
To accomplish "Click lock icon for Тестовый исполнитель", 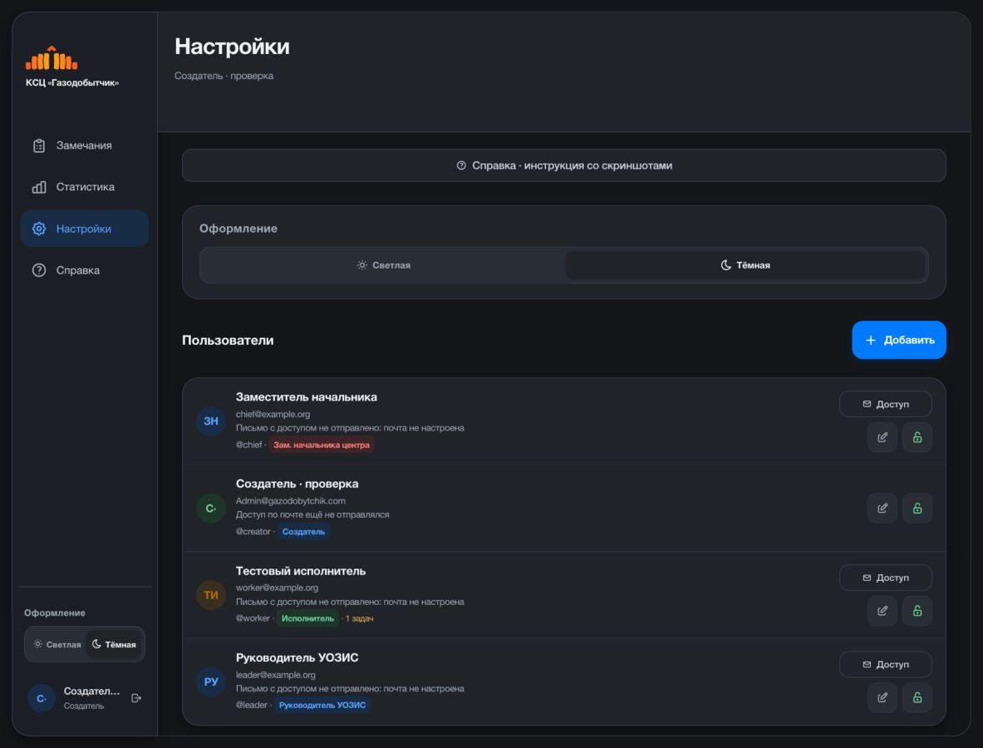I will coord(917,611).
